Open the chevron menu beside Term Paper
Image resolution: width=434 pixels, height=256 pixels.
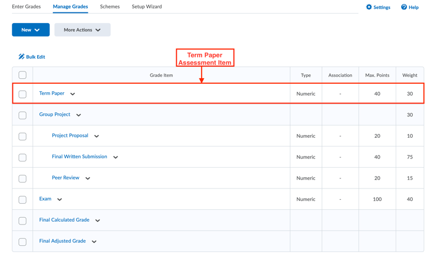coord(73,94)
